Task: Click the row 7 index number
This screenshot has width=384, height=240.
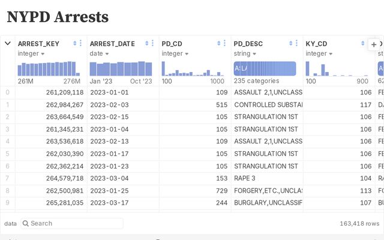Action: pos(8,178)
